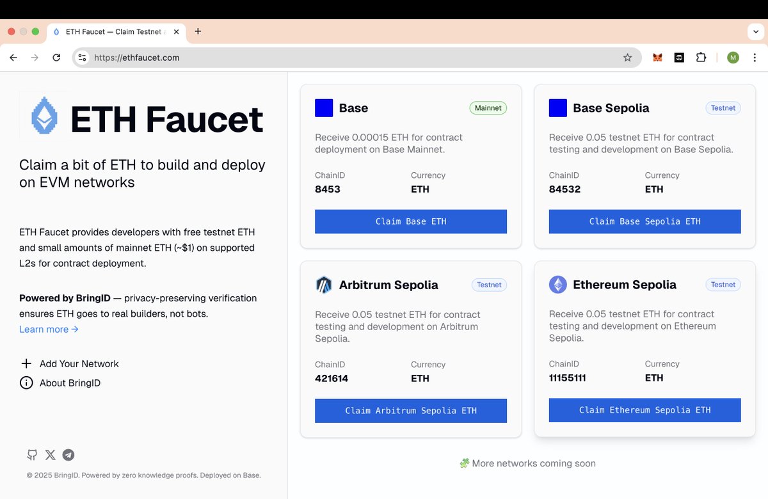The image size is (768, 499).
Task: Bookmark page with the star icon
Action: click(x=627, y=58)
